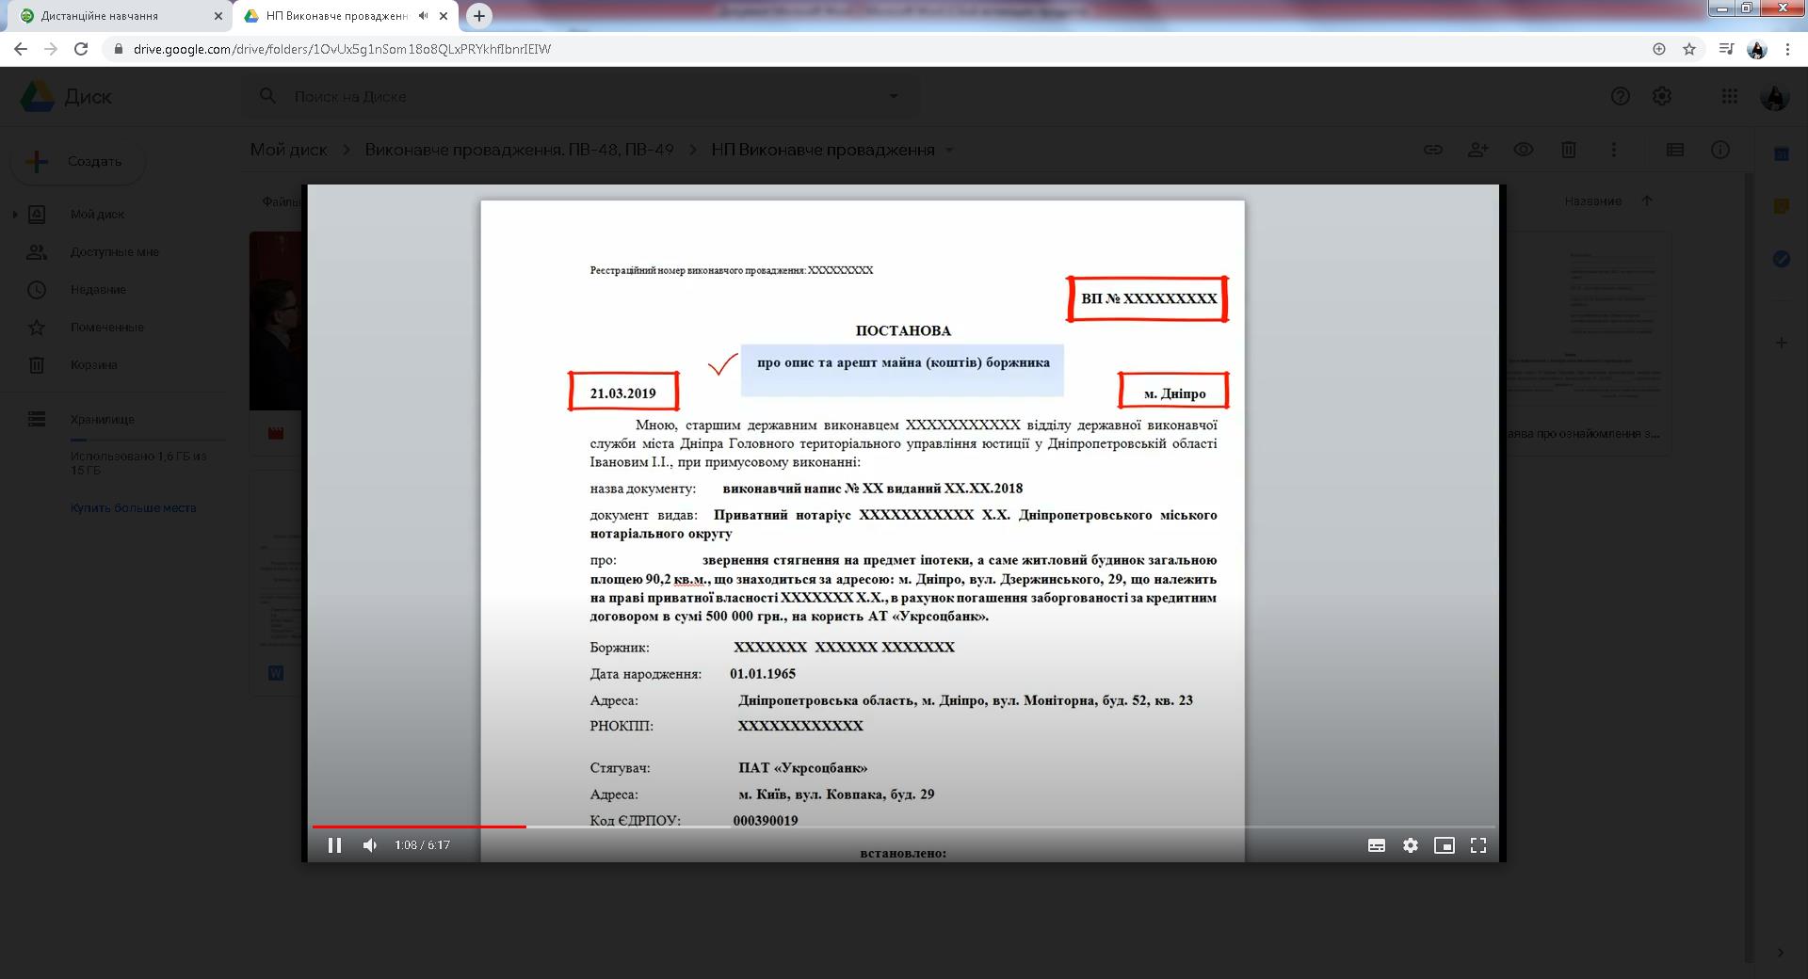
Task: Bookmark this page with star icon
Action: [x=1689, y=49]
